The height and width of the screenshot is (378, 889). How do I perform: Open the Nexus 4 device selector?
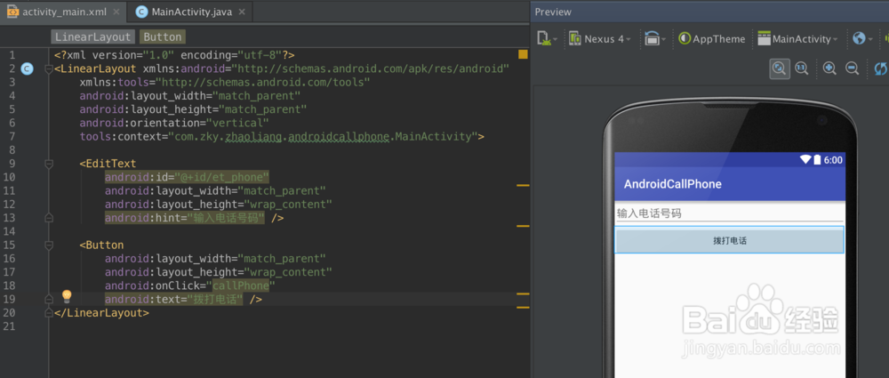tap(600, 38)
